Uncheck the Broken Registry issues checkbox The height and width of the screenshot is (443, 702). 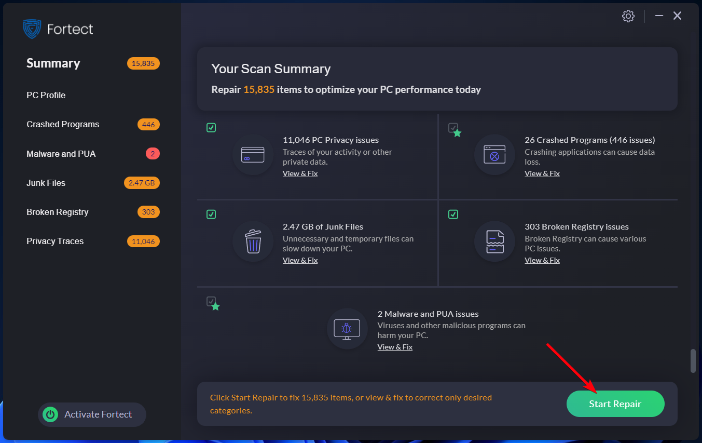453,214
